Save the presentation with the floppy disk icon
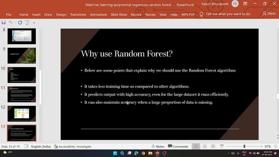The image size is (279, 157). [3, 22]
